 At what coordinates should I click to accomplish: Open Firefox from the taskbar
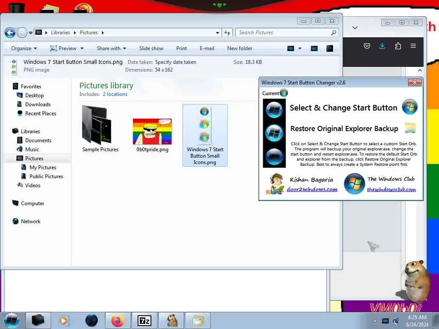click(117, 320)
